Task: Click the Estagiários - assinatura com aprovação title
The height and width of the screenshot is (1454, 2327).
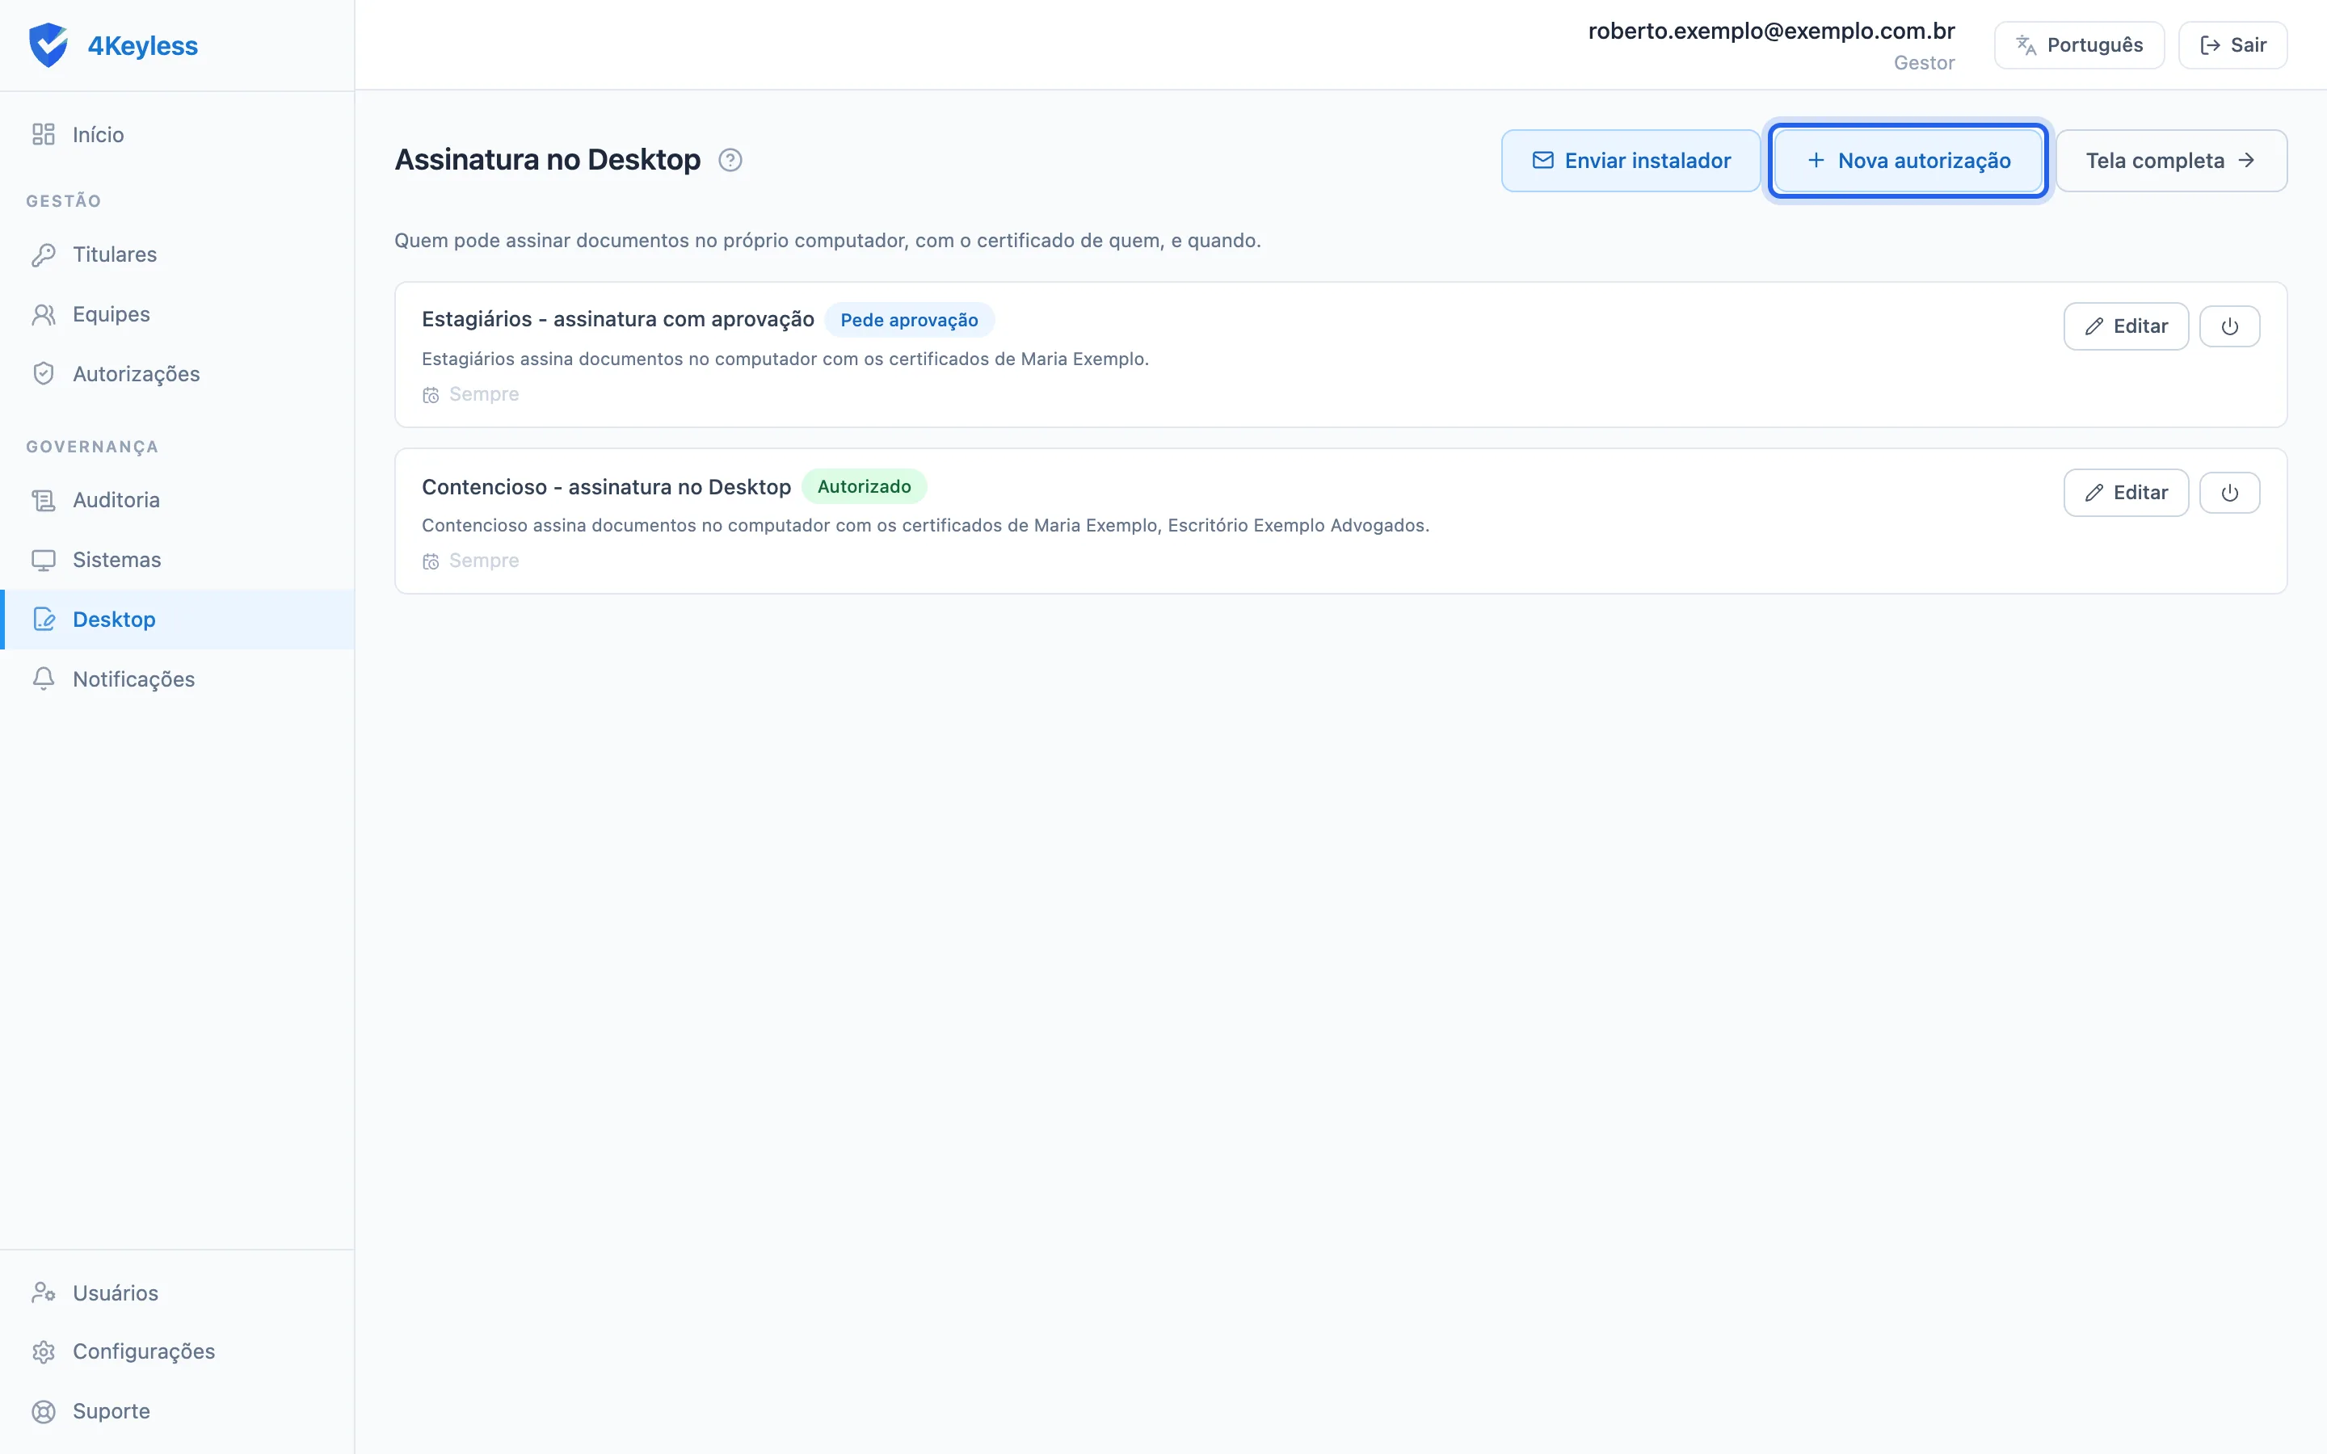Action: tap(617, 319)
